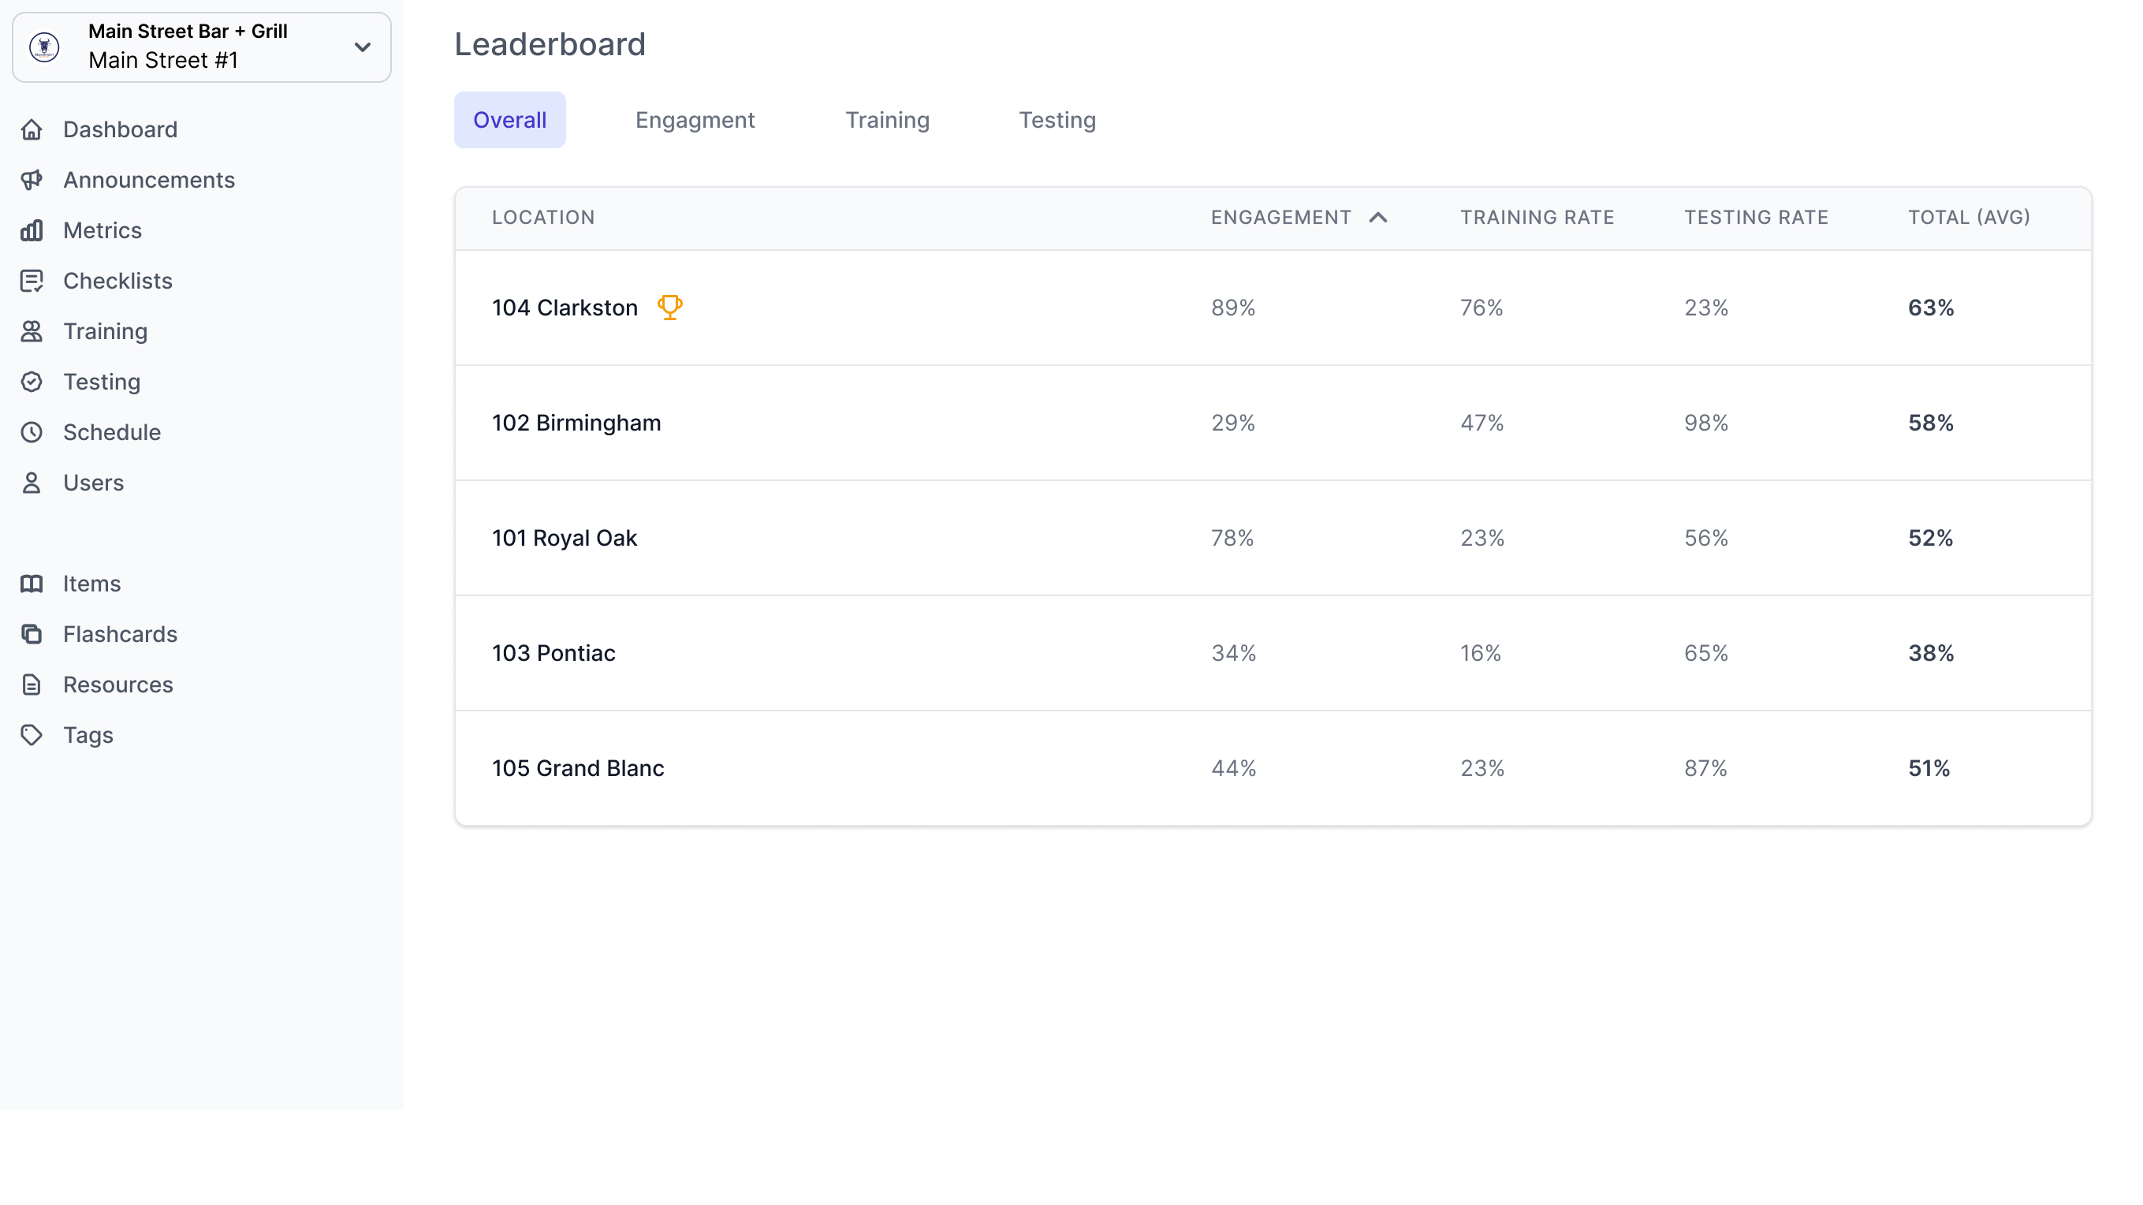Open Checklists using its clipboard icon
This screenshot has width=2143, height=1205.
[32, 282]
